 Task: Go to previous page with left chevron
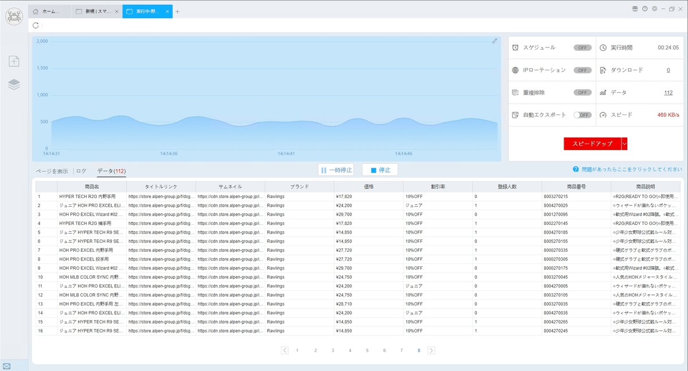[x=285, y=350]
